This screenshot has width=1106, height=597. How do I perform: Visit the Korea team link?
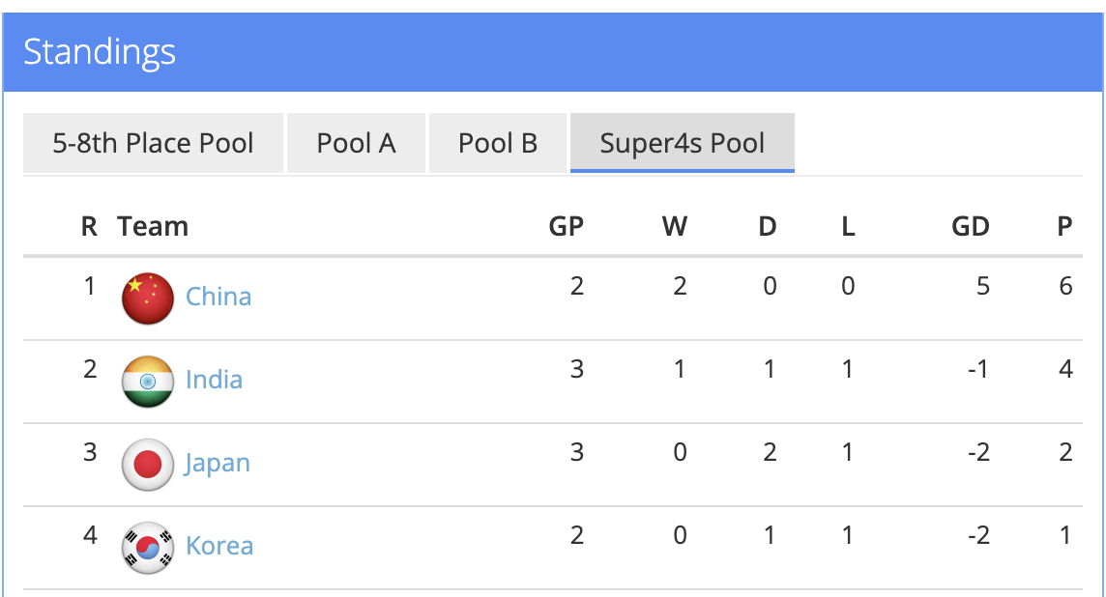coord(219,546)
